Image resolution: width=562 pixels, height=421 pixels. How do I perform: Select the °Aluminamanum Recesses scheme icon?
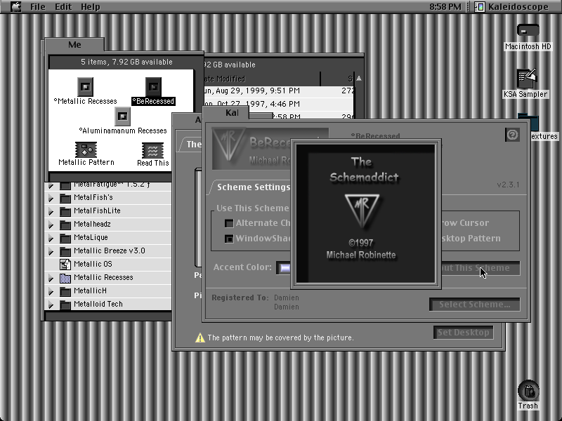(122, 116)
